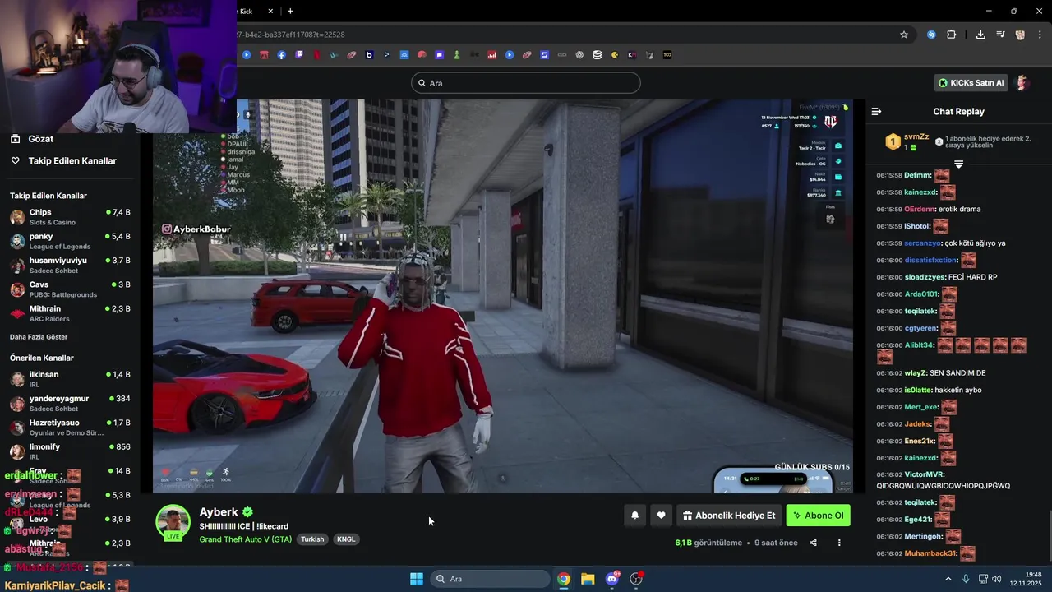Click the Chrome profile avatar

pyautogui.click(x=1020, y=35)
